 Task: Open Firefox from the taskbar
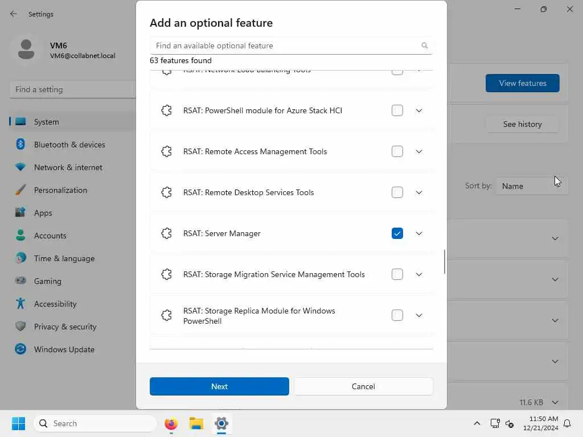[171, 423]
